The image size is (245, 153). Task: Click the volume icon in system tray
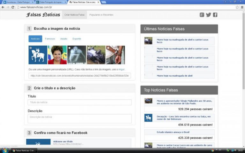point(235,150)
